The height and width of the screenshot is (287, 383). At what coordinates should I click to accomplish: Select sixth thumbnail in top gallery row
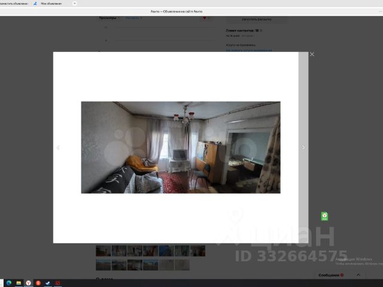pos(182,251)
